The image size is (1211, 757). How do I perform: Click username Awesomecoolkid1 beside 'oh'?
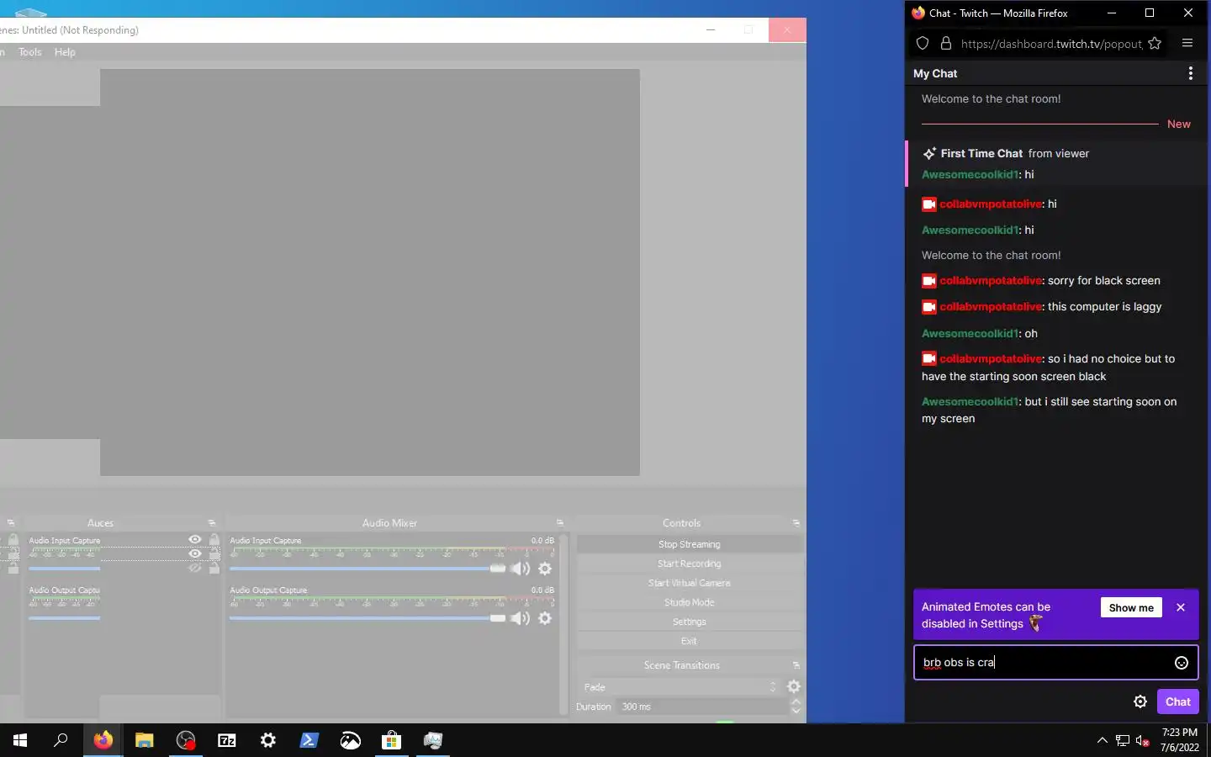(x=970, y=333)
